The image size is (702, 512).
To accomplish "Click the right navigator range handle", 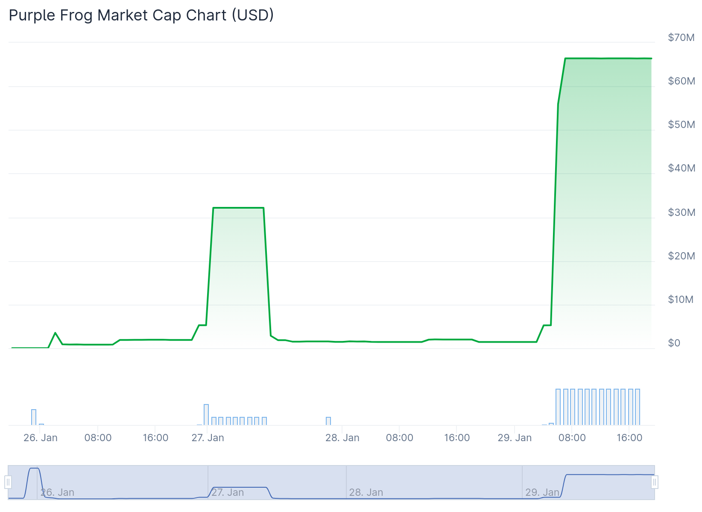I will pos(655,483).
